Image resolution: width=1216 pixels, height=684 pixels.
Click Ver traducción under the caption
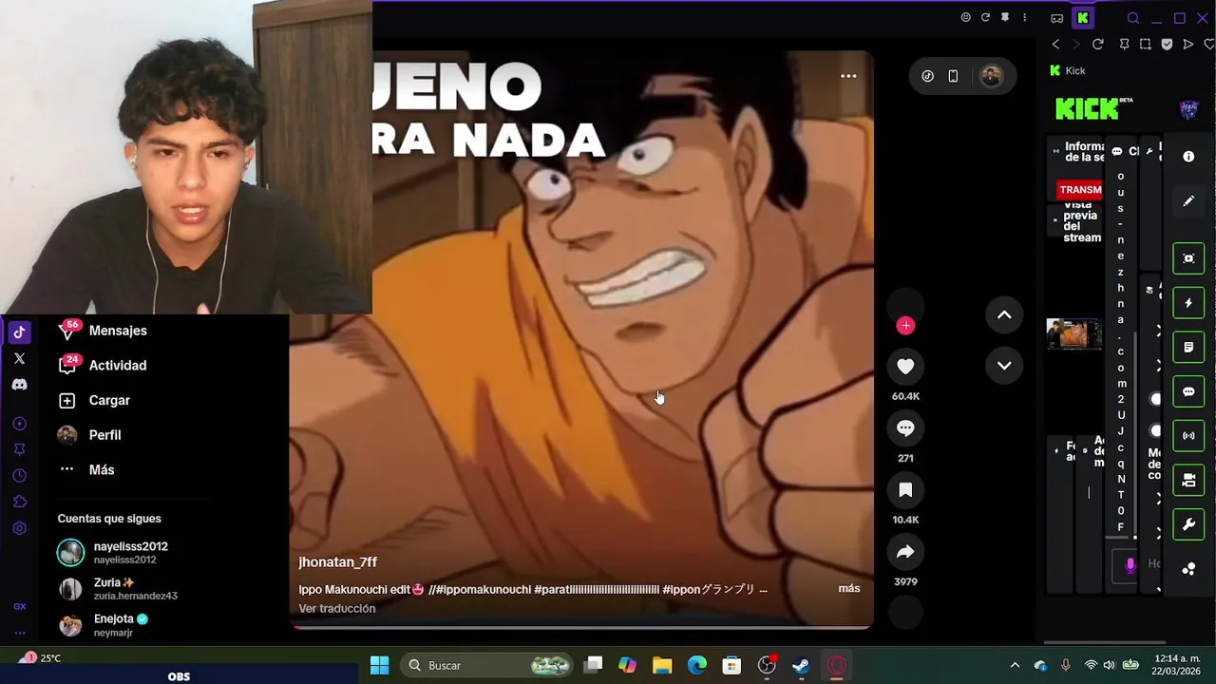[x=336, y=609]
